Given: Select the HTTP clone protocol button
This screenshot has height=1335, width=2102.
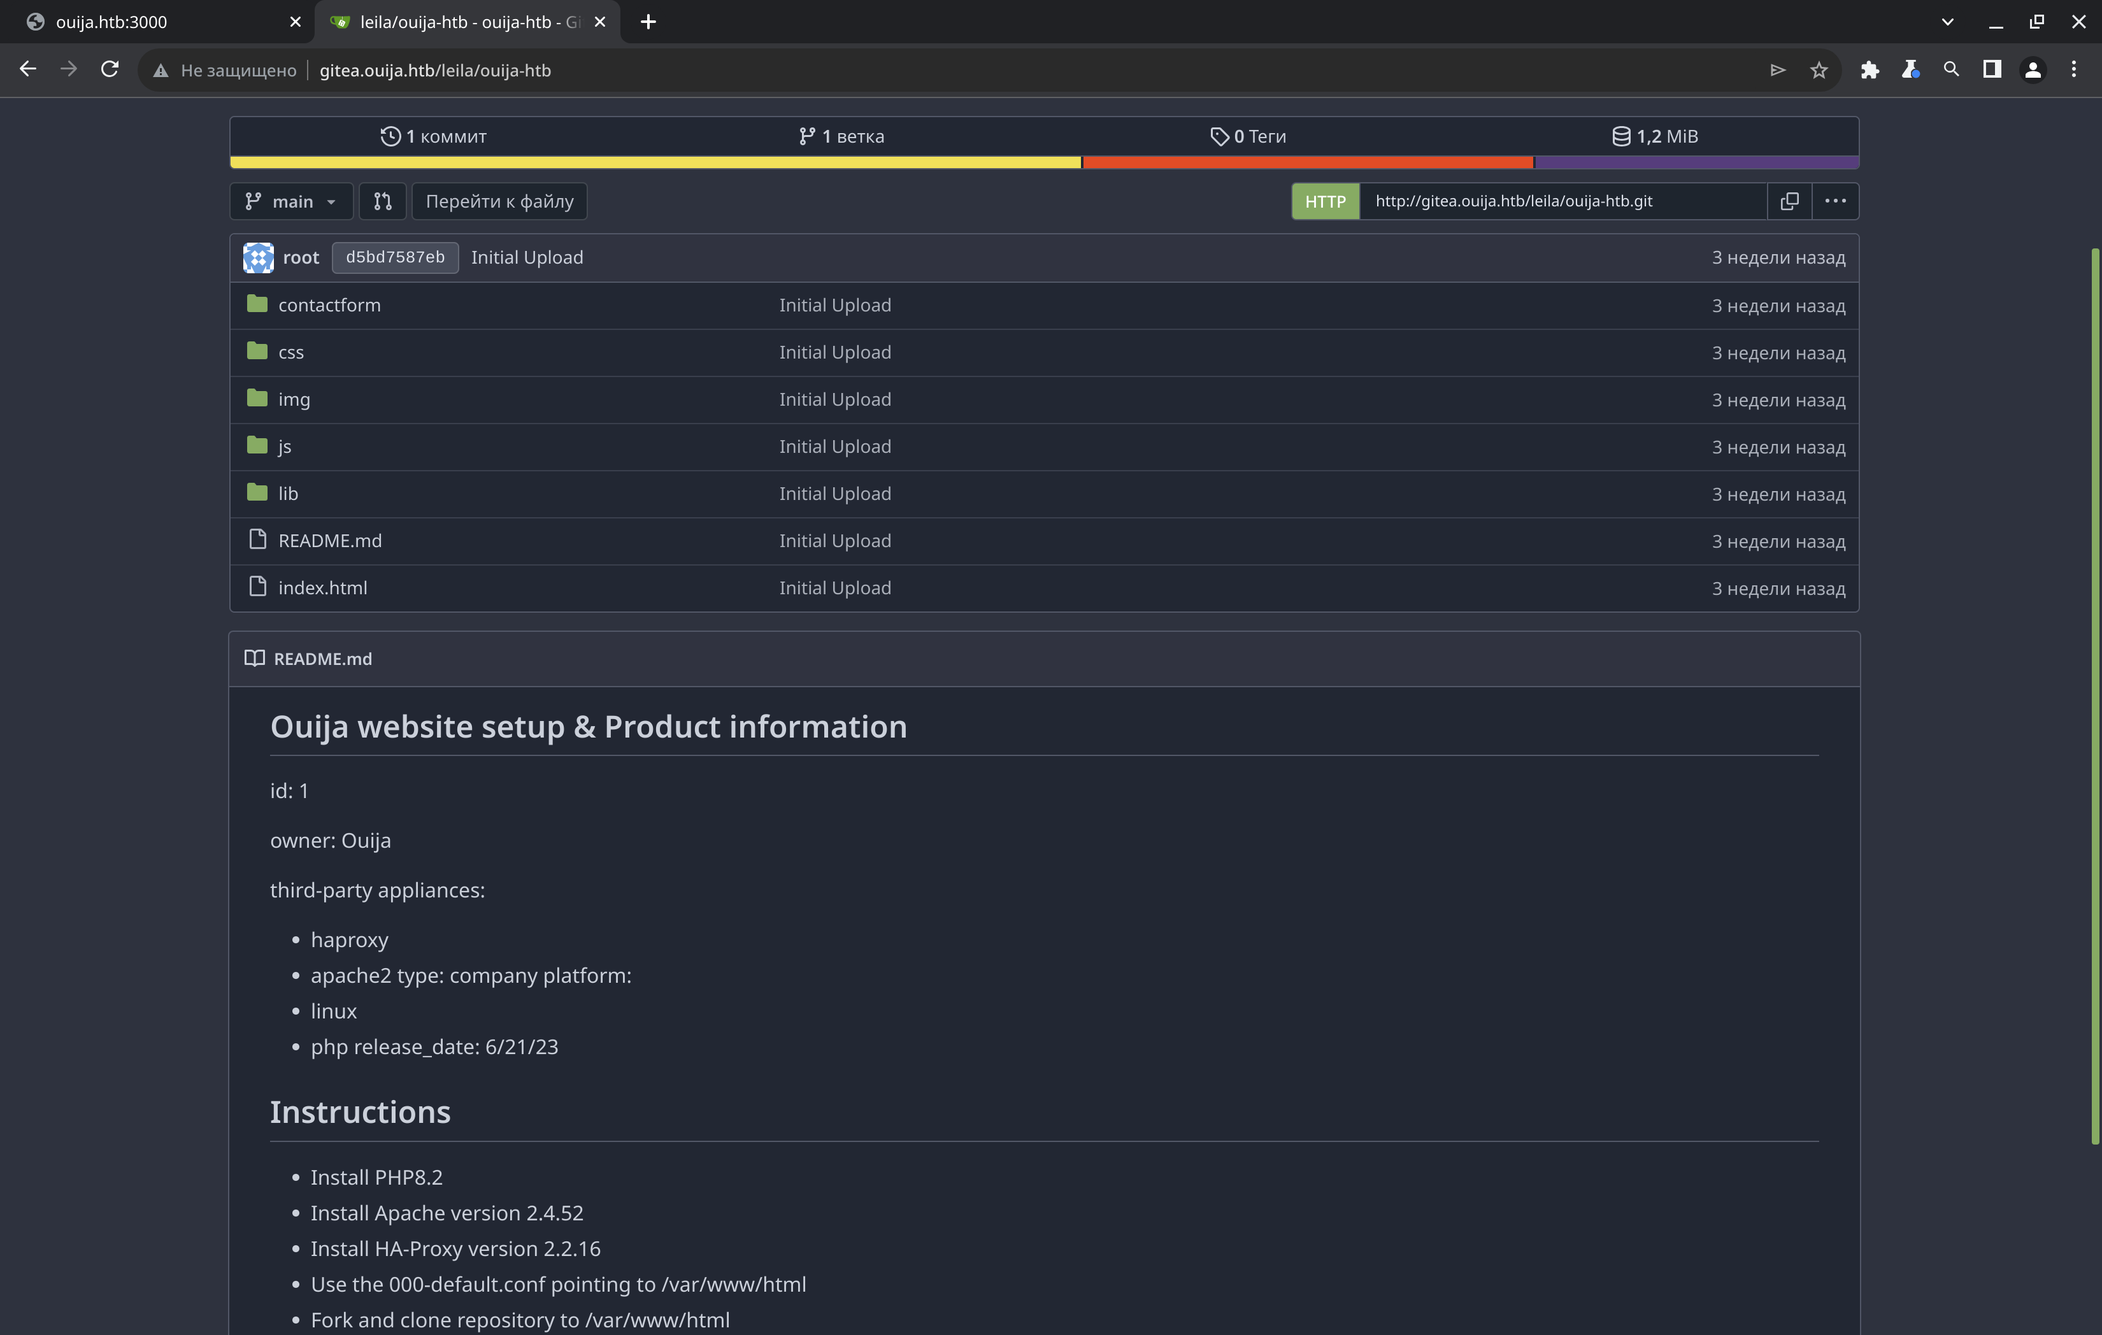Looking at the screenshot, I should click(1325, 202).
